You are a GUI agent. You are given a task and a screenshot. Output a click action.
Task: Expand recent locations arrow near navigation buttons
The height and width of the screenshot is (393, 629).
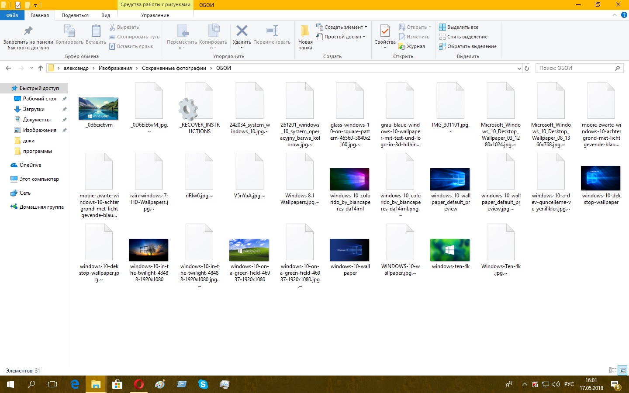(31, 68)
